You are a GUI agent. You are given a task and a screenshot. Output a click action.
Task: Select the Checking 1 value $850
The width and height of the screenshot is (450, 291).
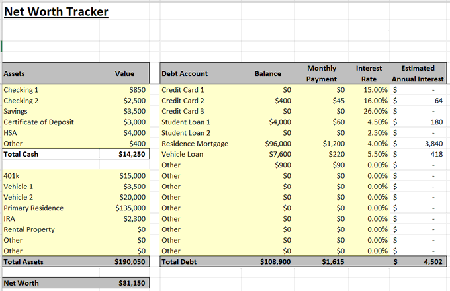coord(138,90)
